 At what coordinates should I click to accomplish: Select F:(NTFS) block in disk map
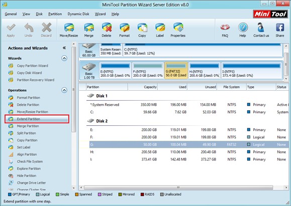(148, 71)
